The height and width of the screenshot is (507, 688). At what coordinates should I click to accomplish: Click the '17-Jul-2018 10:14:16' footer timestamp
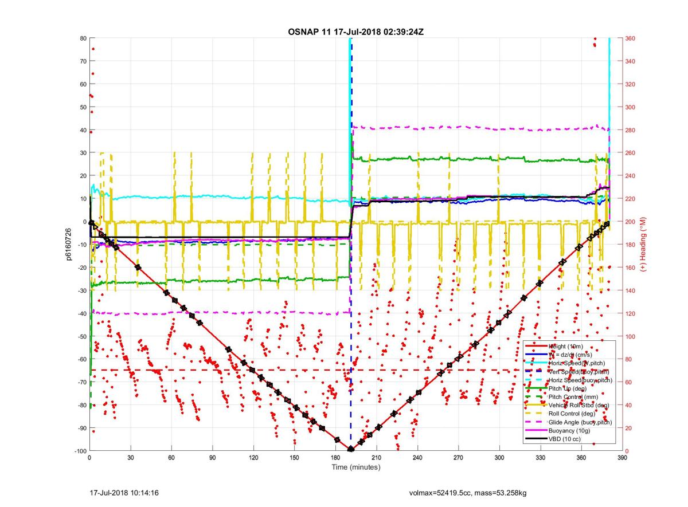pos(125,493)
